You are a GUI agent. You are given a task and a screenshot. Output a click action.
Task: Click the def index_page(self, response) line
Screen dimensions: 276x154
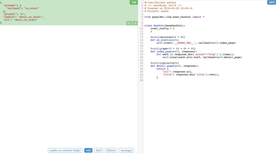[174, 52]
